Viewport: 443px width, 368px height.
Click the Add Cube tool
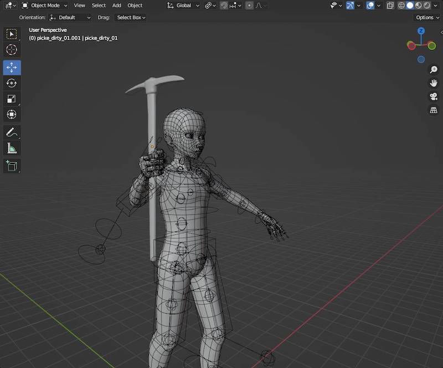coord(12,165)
